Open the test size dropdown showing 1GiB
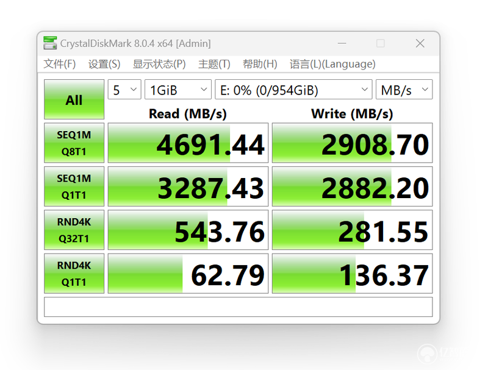This screenshot has height=370, width=488. (178, 90)
